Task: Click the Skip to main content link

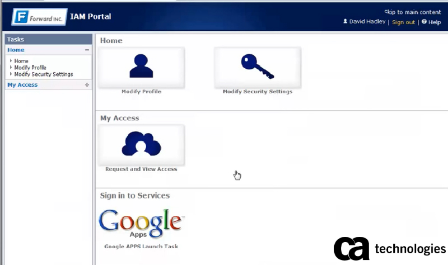Action: click(x=412, y=12)
